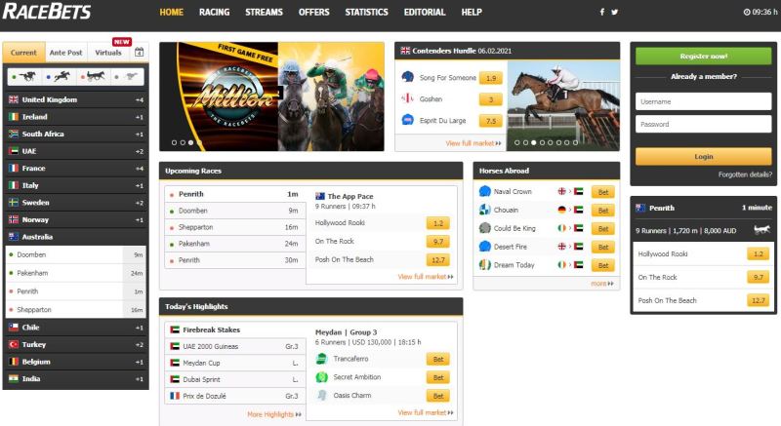Viewport: 781px width, 426px height.
Task: Click Naval Crown silk icon
Action: tap(484, 191)
